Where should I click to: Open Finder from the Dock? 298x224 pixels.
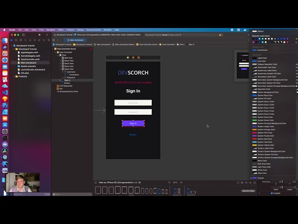(x=5, y=41)
